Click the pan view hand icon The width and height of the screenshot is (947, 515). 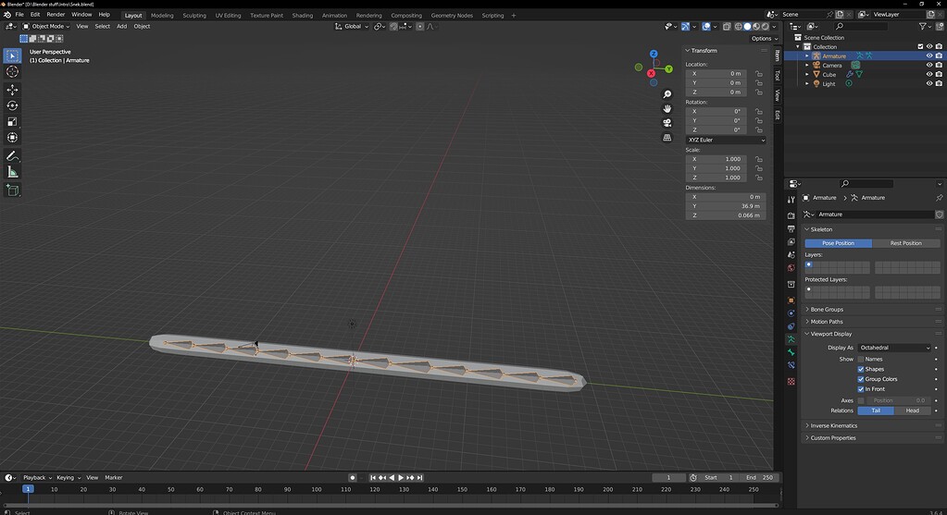(667, 108)
